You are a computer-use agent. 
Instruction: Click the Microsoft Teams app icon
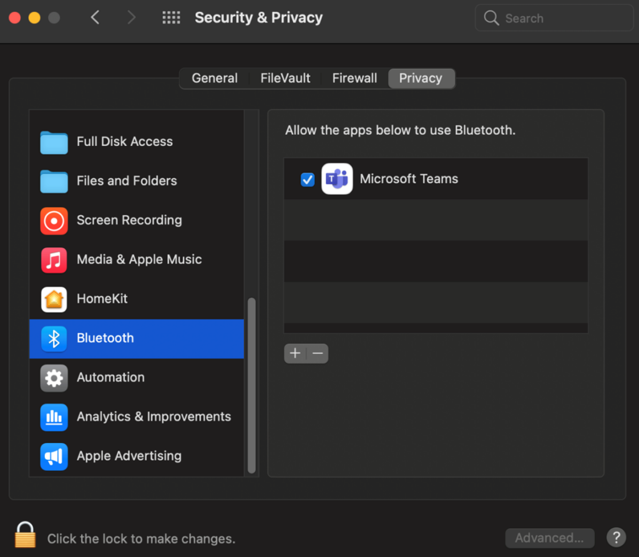(337, 179)
